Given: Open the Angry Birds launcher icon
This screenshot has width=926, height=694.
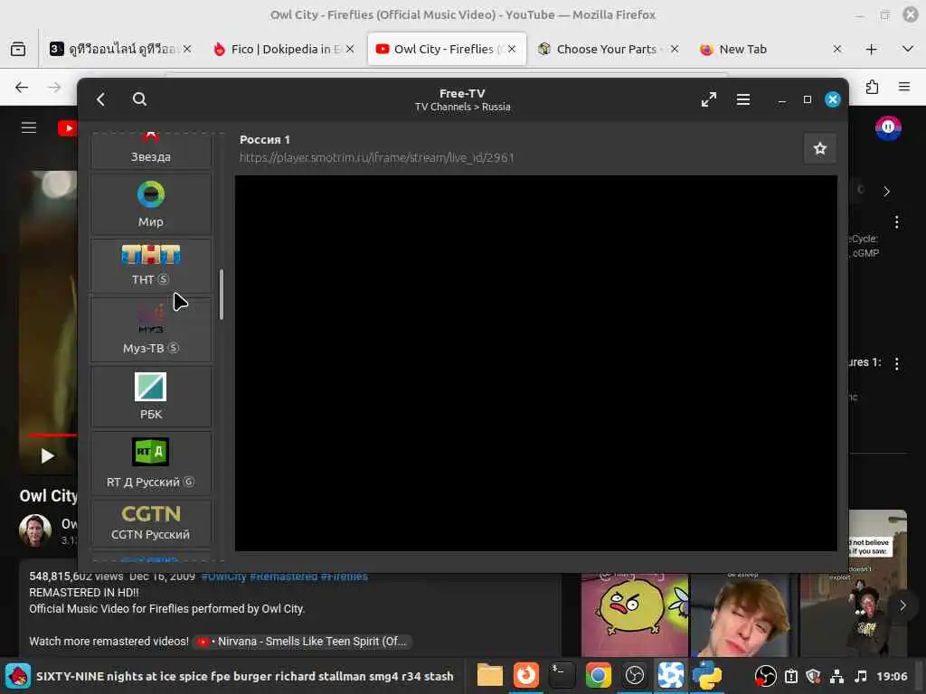Looking at the screenshot, I should [18, 676].
